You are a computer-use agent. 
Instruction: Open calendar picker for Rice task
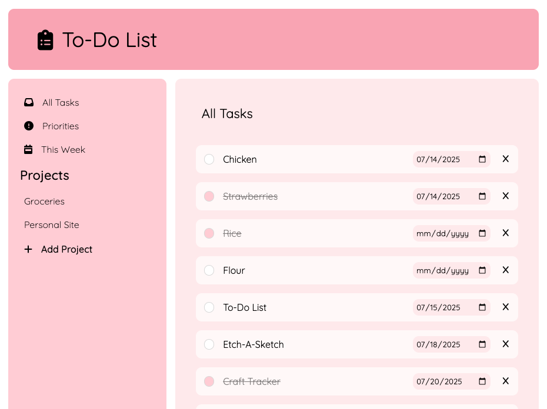tap(482, 233)
